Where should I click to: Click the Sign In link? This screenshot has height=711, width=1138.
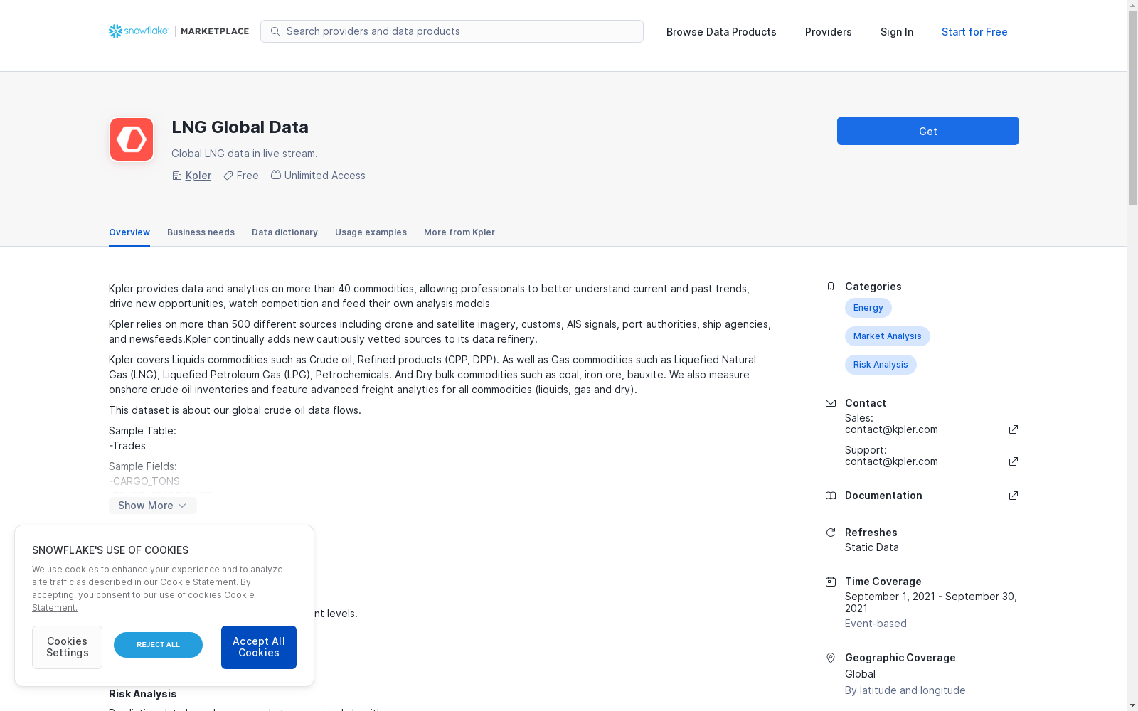click(897, 32)
